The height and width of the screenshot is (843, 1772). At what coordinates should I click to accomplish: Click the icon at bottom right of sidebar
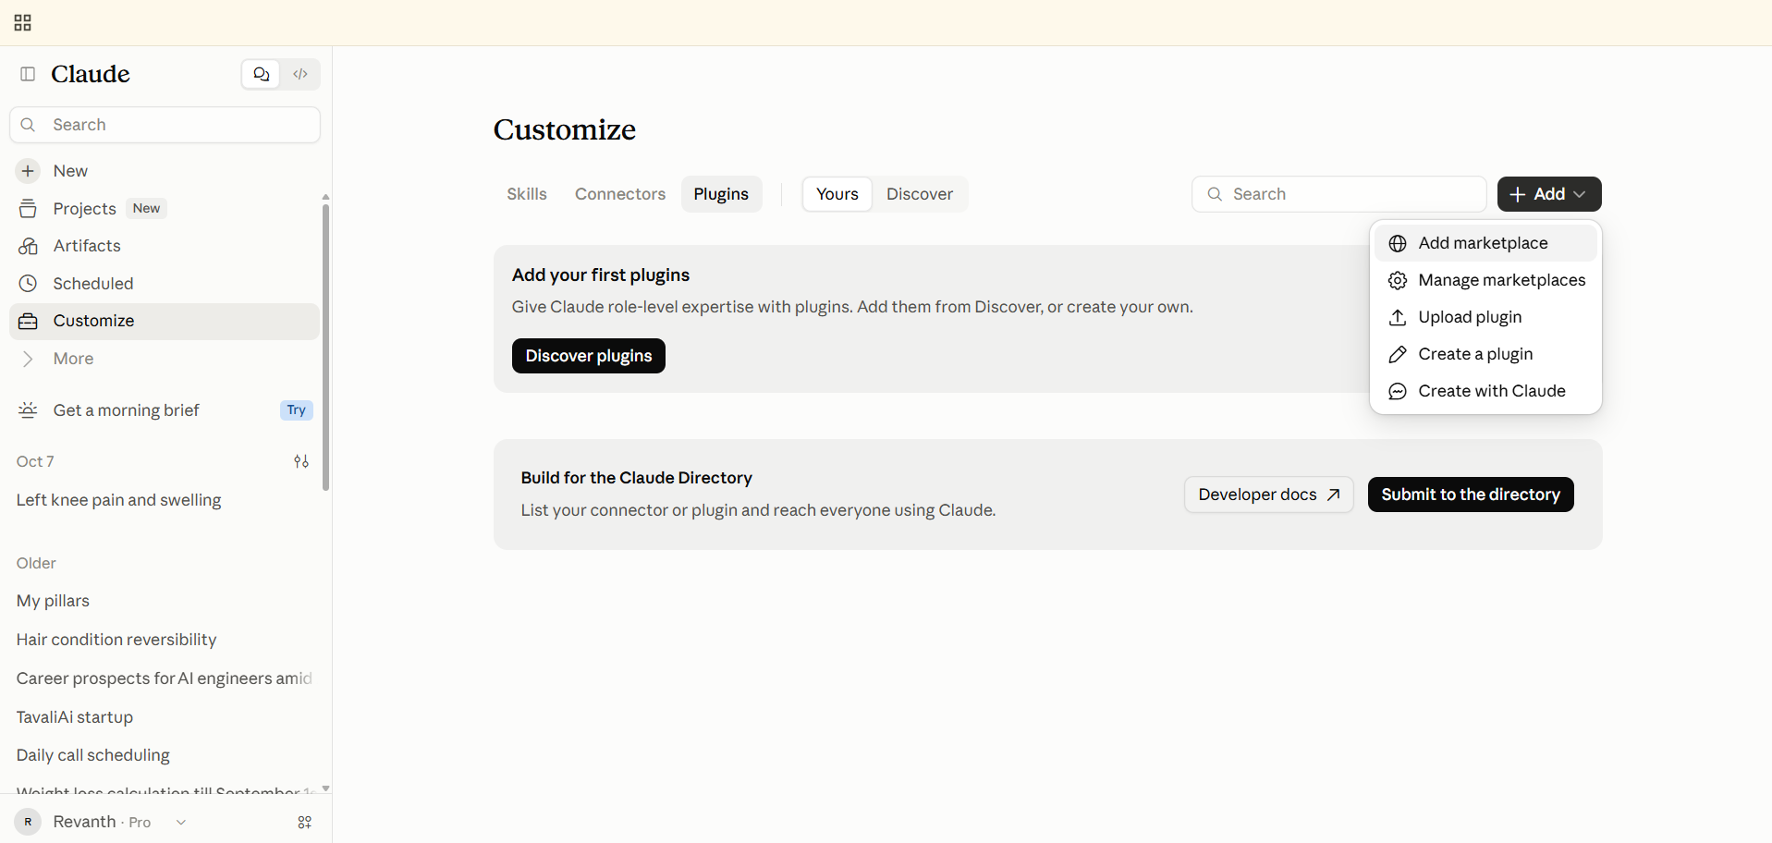point(305,822)
